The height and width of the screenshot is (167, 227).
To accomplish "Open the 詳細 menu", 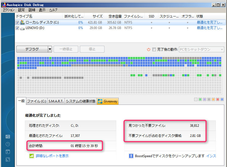I will pyautogui.click(x=32, y=10).
